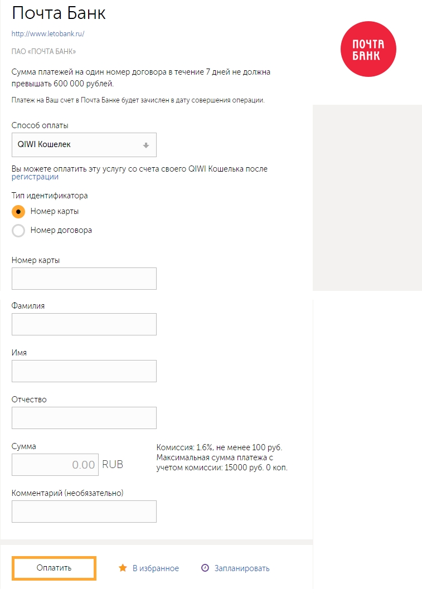Image resolution: width=422 pixels, height=599 pixels.
Task: Select the Номер карты radio button
Action: click(18, 212)
